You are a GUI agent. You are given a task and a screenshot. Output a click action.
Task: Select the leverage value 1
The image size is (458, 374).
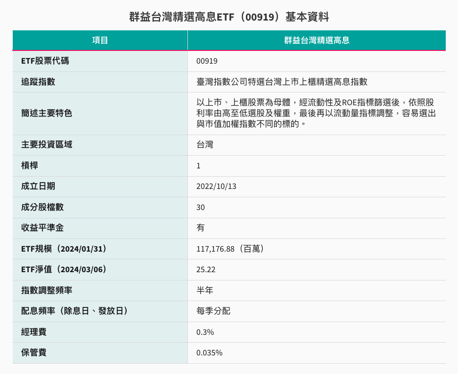pyautogui.click(x=198, y=165)
